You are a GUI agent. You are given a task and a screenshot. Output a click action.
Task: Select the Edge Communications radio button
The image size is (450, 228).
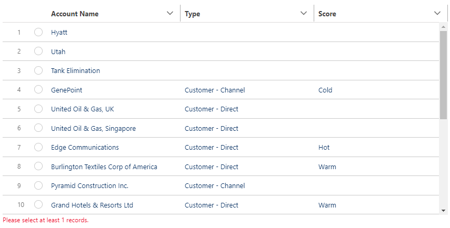coord(38,147)
